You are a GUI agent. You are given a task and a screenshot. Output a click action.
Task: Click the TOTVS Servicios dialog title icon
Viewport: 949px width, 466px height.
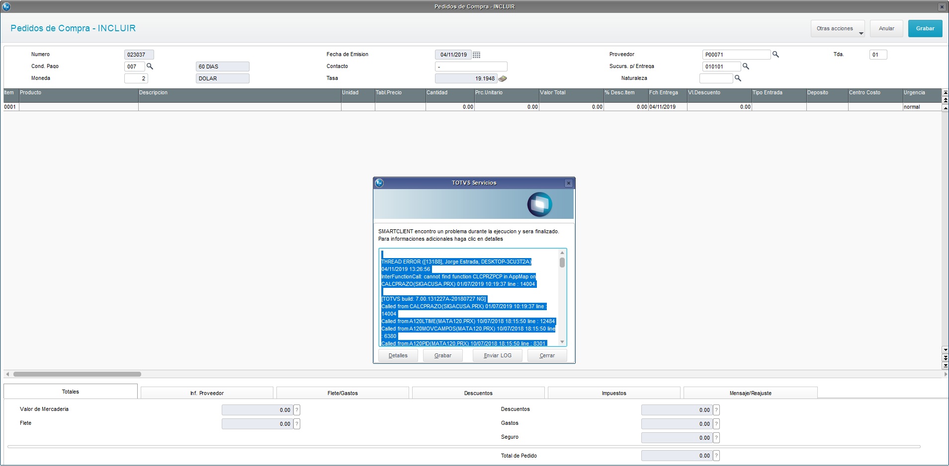pyautogui.click(x=379, y=183)
